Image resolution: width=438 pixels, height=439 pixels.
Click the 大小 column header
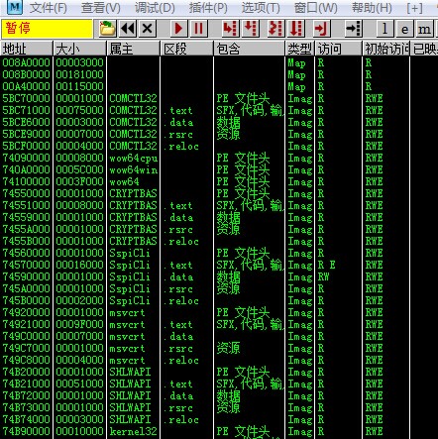click(x=79, y=49)
